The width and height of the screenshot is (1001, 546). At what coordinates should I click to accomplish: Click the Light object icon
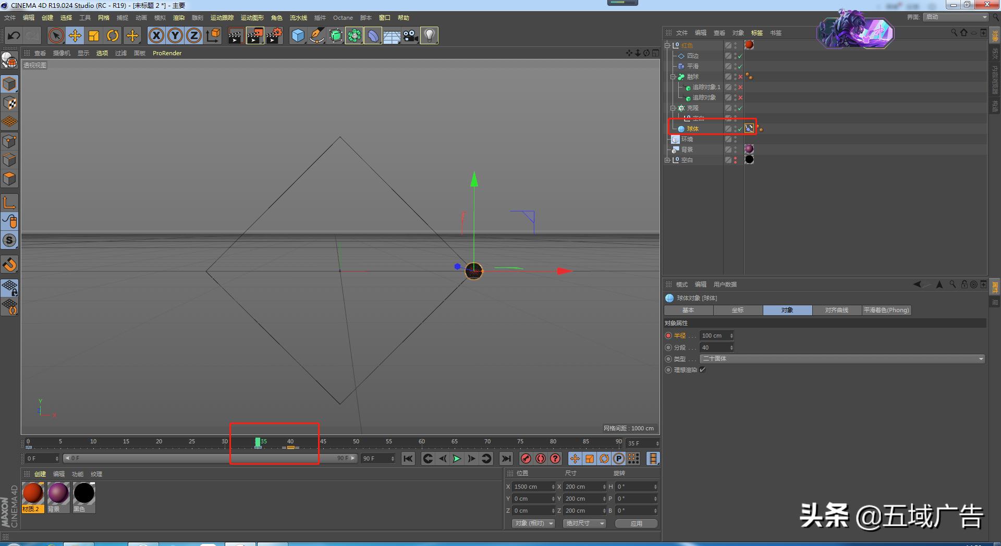[x=429, y=36]
